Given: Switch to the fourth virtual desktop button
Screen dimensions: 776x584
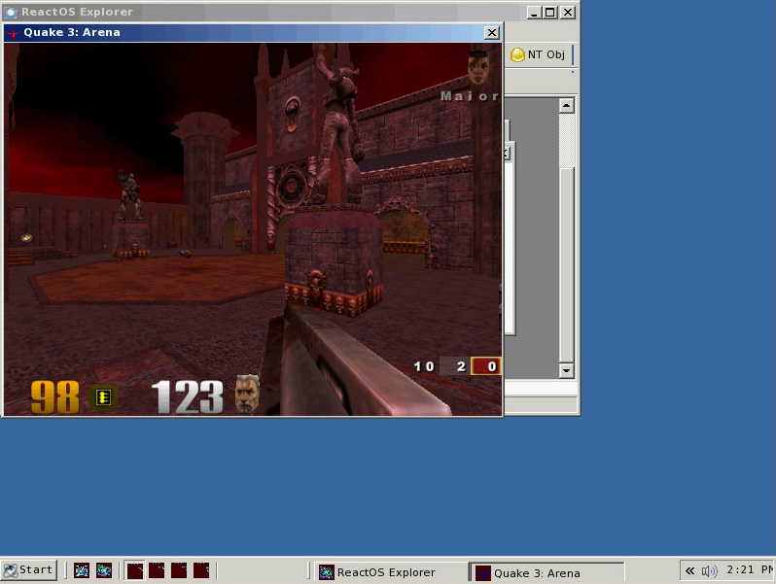Looking at the screenshot, I should [x=201, y=570].
